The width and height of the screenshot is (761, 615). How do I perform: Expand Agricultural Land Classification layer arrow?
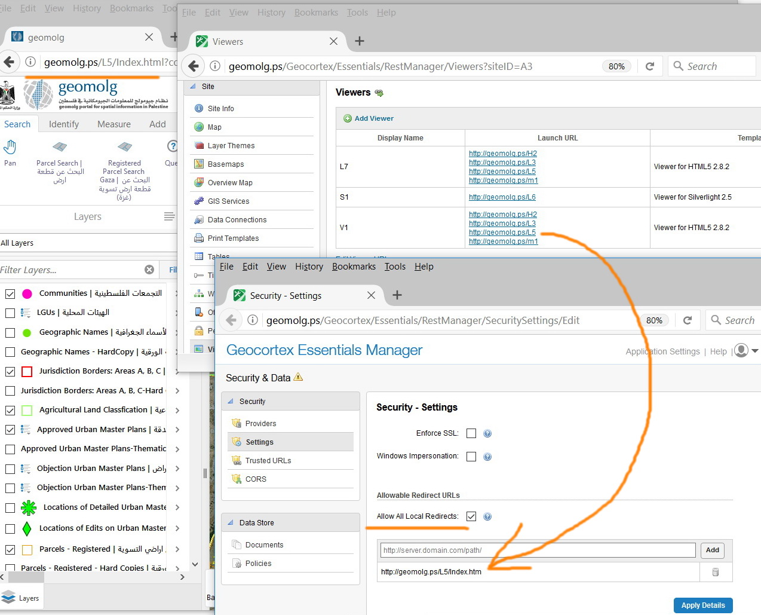coord(177,410)
